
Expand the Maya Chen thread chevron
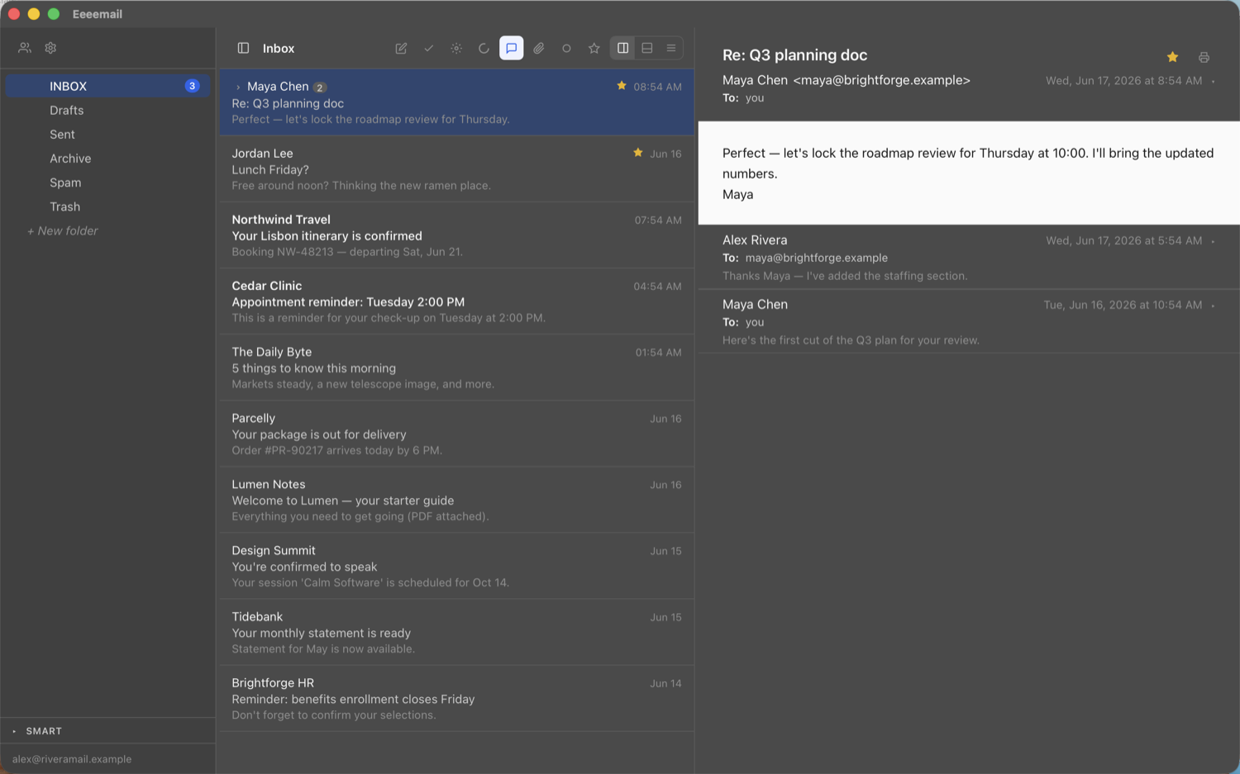coord(238,87)
